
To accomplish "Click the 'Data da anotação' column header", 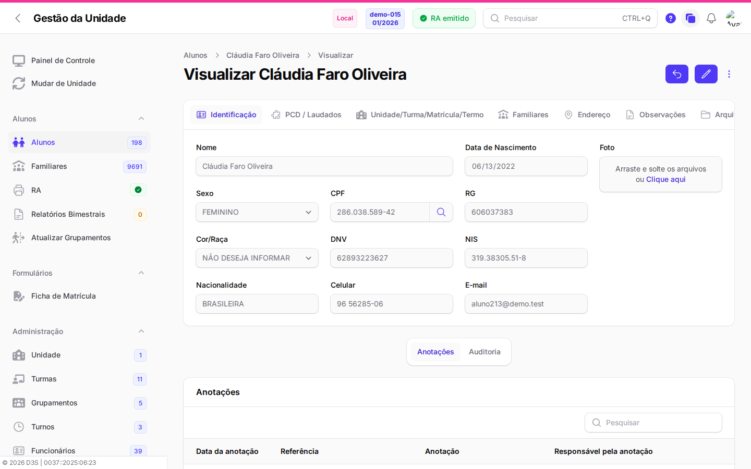I will point(227,451).
